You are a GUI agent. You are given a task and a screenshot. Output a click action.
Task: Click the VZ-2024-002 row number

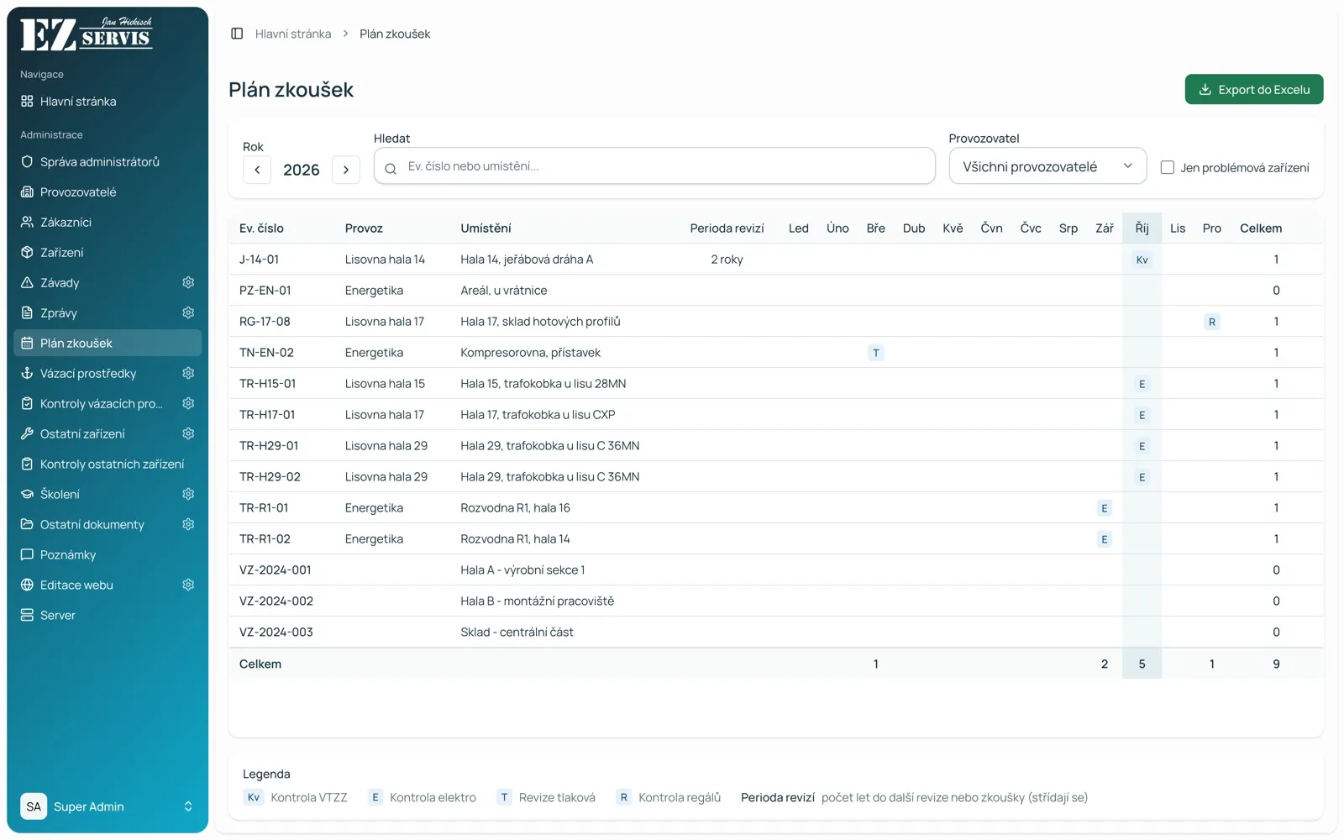click(276, 601)
